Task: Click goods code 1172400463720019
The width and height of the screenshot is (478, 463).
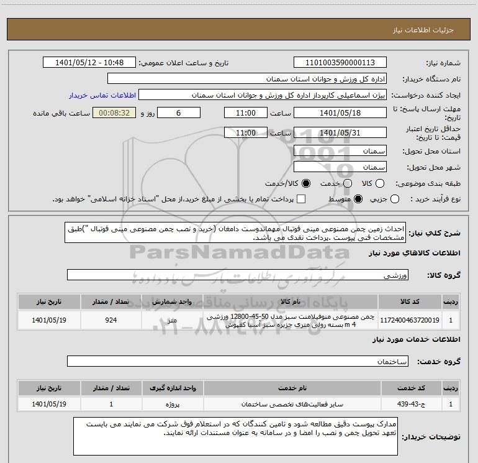Action: click(x=410, y=320)
